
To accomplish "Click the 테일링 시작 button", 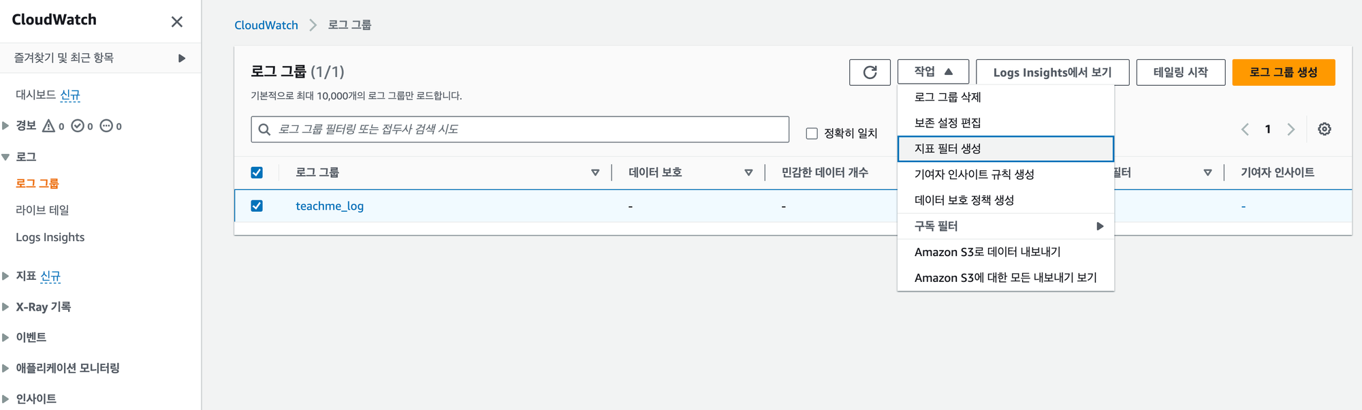I will (1181, 72).
